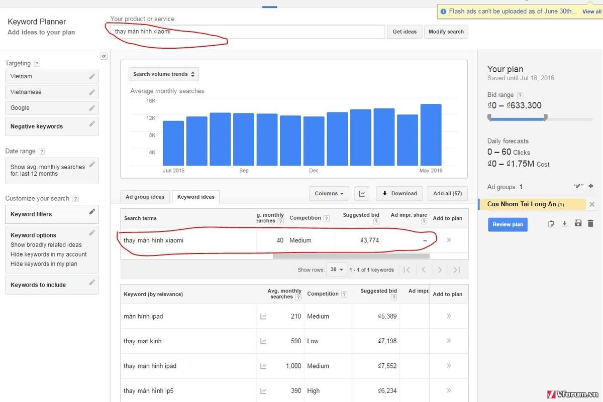Image resolution: width=603 pixels, height=402 pixels.
Task: Click the Modify search button
Action: [446, 32]
